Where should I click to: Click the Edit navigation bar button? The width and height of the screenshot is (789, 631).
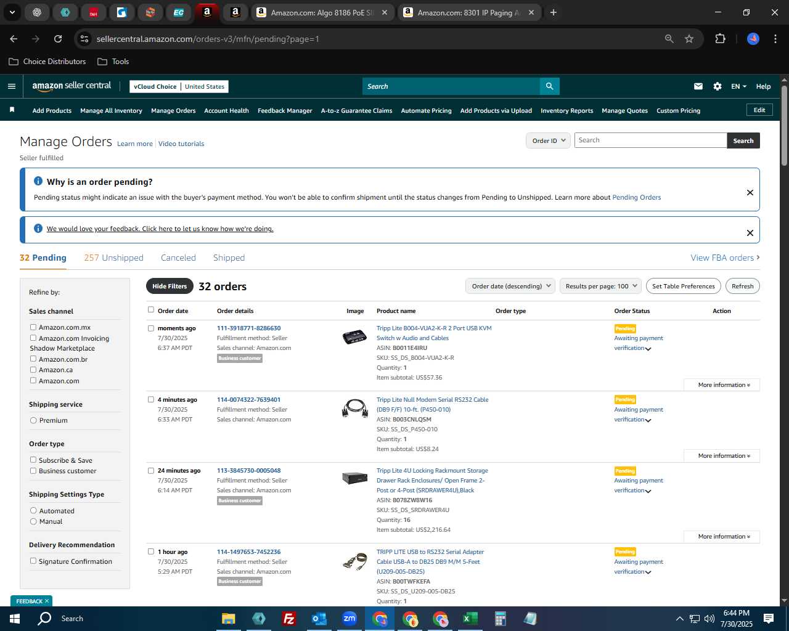coord(759,110)
